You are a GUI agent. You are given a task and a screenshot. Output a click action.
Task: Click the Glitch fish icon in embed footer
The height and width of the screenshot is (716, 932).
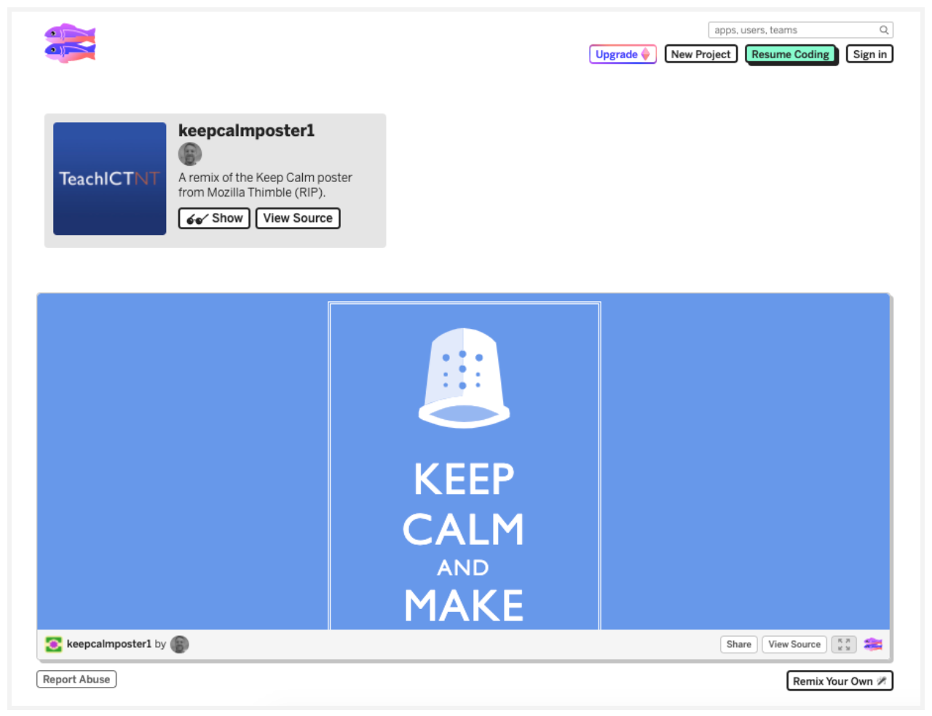pyautogui.click(x=873, y=644)
